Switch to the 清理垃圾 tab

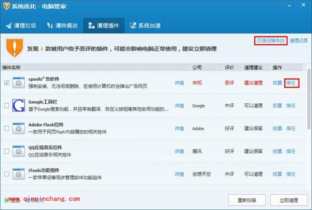pos(22,25)
